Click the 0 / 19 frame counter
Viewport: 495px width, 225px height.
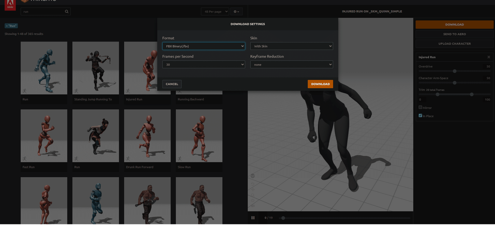click(268, 218)
